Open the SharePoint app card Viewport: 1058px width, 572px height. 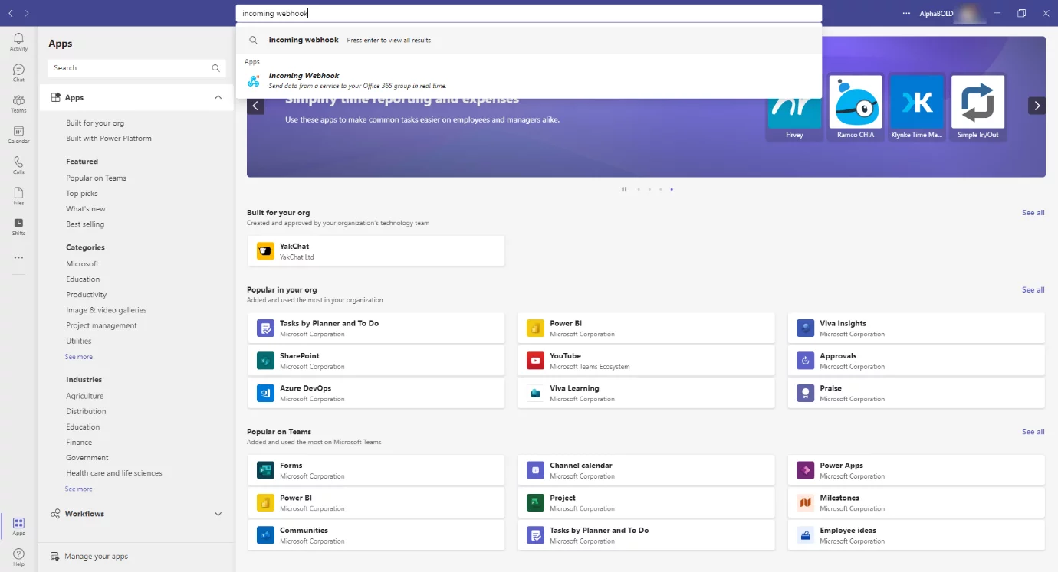coord(376,361)
